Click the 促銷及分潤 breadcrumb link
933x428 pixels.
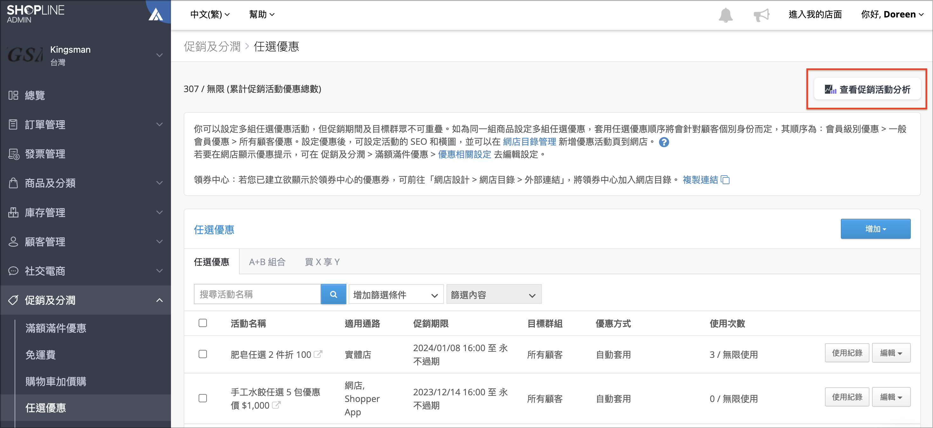[212, 46]
